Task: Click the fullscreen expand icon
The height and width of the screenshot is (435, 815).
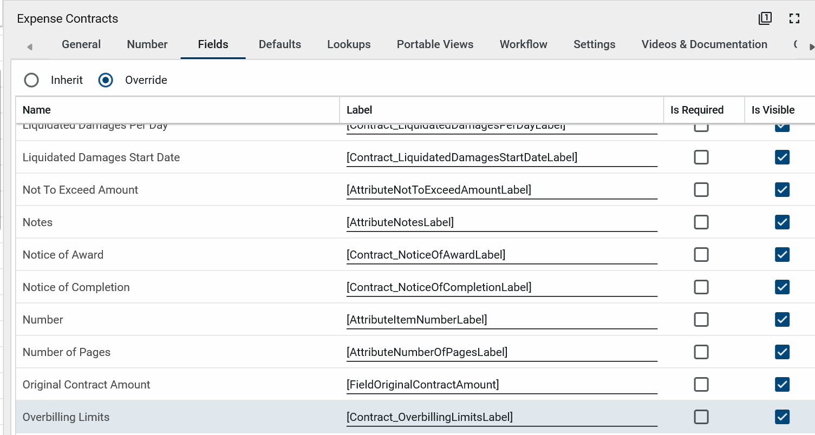Action: tap(794, 18)
